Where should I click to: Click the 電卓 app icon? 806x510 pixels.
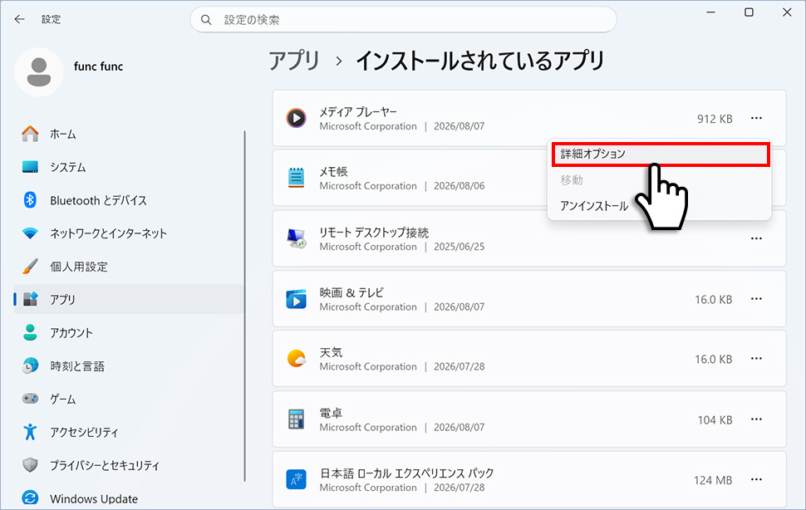(x=296, y=419)
